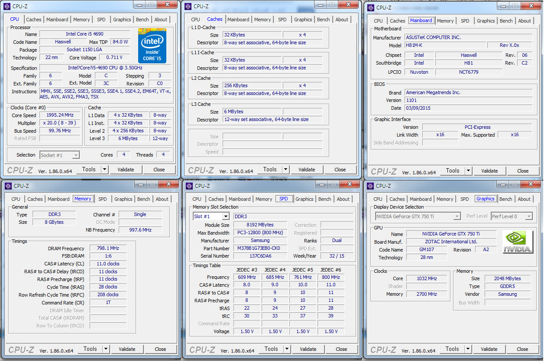Click the DRAM Frequency value '798.1 MHz'

click(x=108, y=249)
